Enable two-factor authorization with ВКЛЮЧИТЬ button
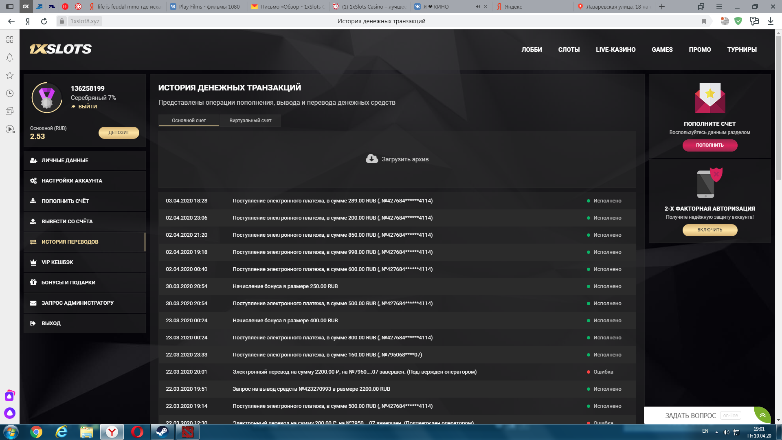This screenshot has width=782, height=440. [710, 230]
